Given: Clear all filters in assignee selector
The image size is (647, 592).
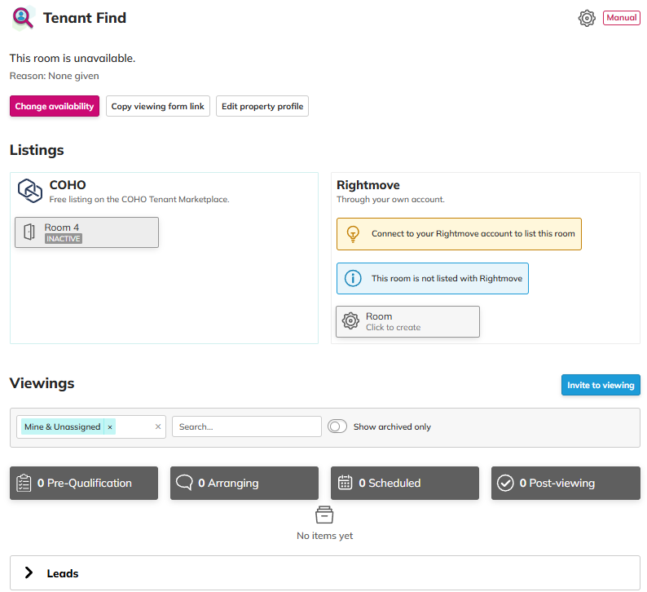Looking at the screenshot, I should click(x=157, y=426).
